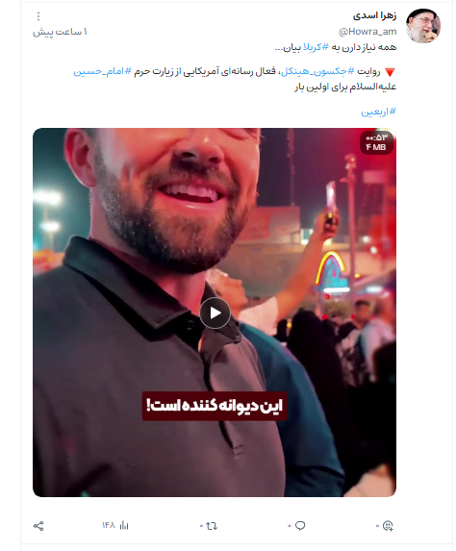This screenshot has width=456, height=551.
Task: Open the profile avatar of زهرا اسدی
Action: point(423,26)
